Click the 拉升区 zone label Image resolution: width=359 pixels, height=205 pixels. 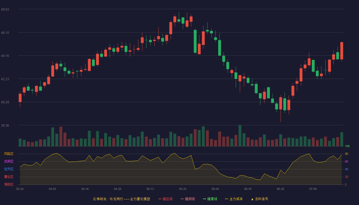coord(9,169)
